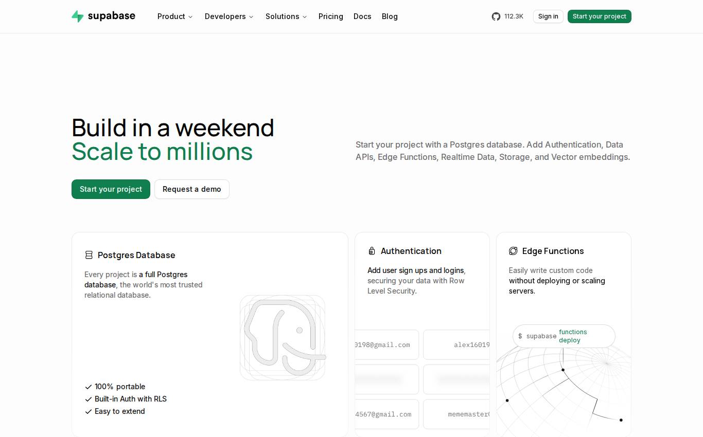Click the Postgres Database stack icon
The image size is (703, 437).
click(89, 255)
